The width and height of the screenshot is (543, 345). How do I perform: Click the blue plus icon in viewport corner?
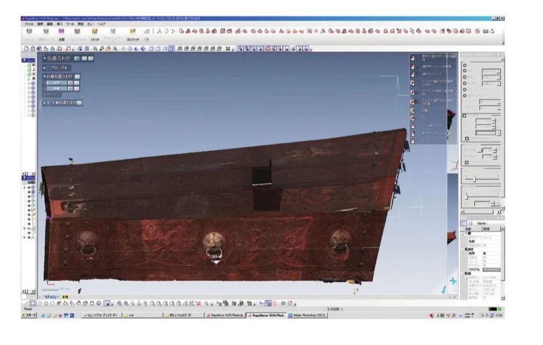[452, 281]
